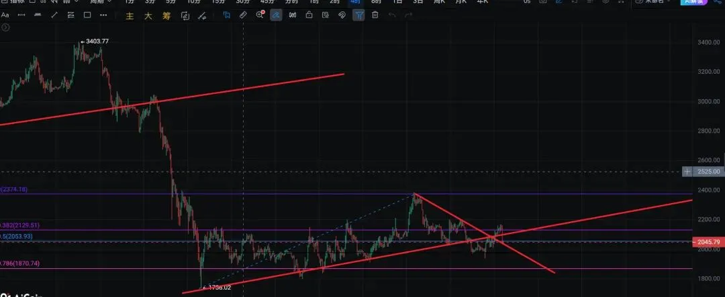The image size is (725, 297).
Task: Select the (2374.18) Fibonacci level label
Action: (14, 189)
